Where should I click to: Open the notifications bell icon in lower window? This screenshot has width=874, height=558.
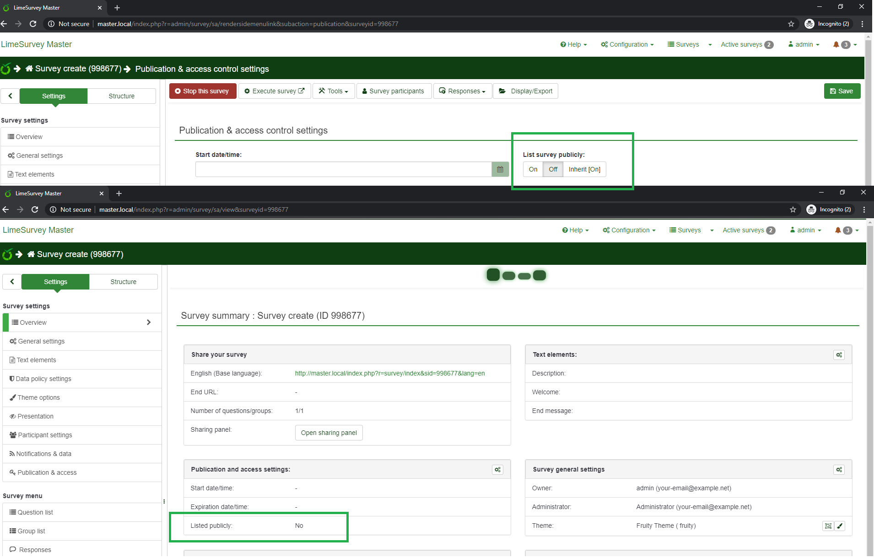point(838,231)
